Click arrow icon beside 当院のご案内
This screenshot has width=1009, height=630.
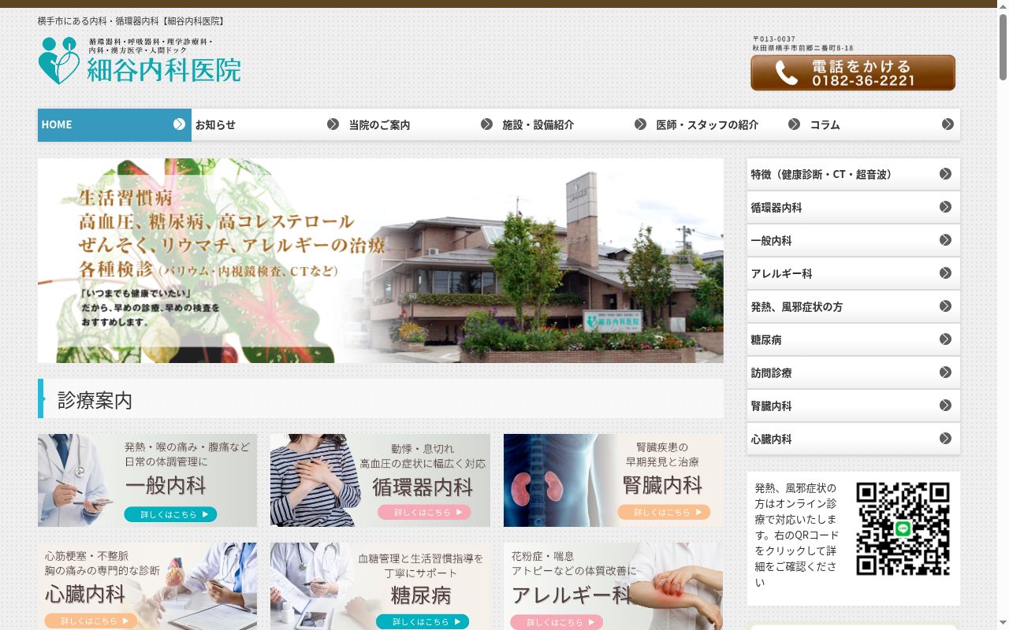pos(486,124)
